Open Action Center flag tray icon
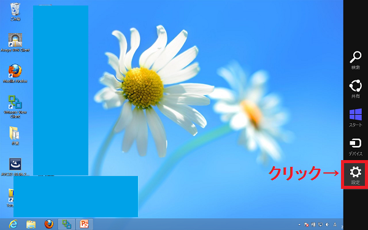Viewport: 368px width, 230px height. pyautogui.click(x=306, y=224)
